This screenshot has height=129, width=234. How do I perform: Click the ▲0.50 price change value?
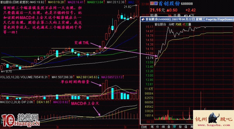point(172,10)
